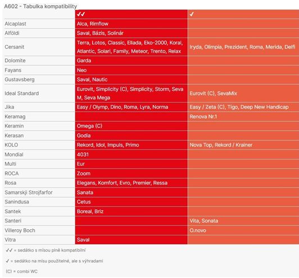Click the '(C) = combi WC' legend note

click(x=21, y=271)
